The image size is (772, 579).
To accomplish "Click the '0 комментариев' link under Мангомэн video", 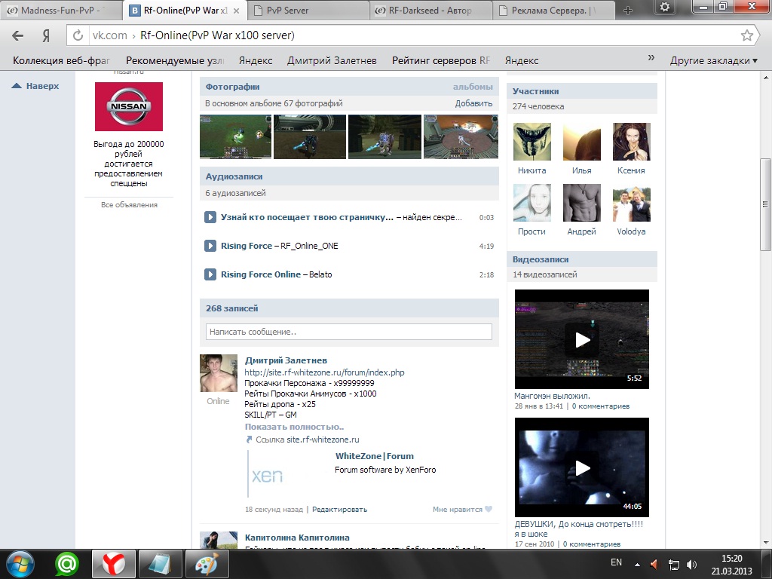I will tap(601, 406).
